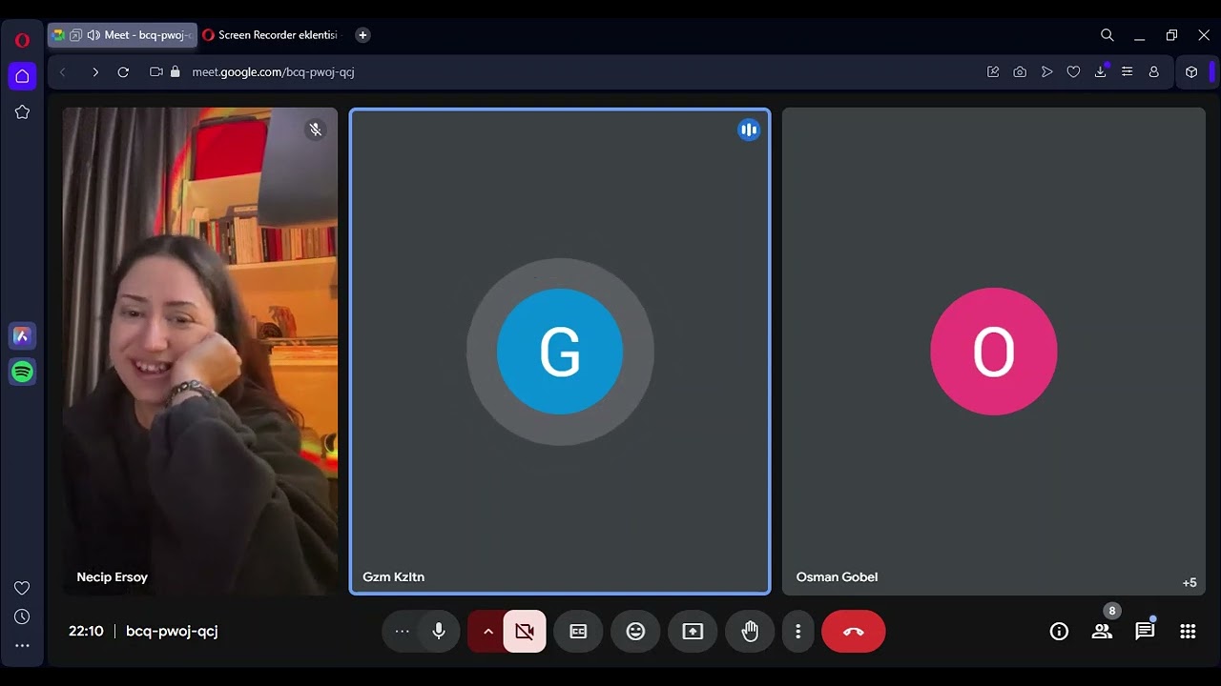This screenshot has width=1221, height=686.
Task: Click the 22:10 meeting clock
Action: [86, 631]
